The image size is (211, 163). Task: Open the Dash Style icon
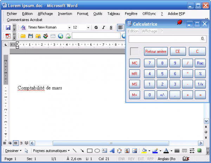184,151
